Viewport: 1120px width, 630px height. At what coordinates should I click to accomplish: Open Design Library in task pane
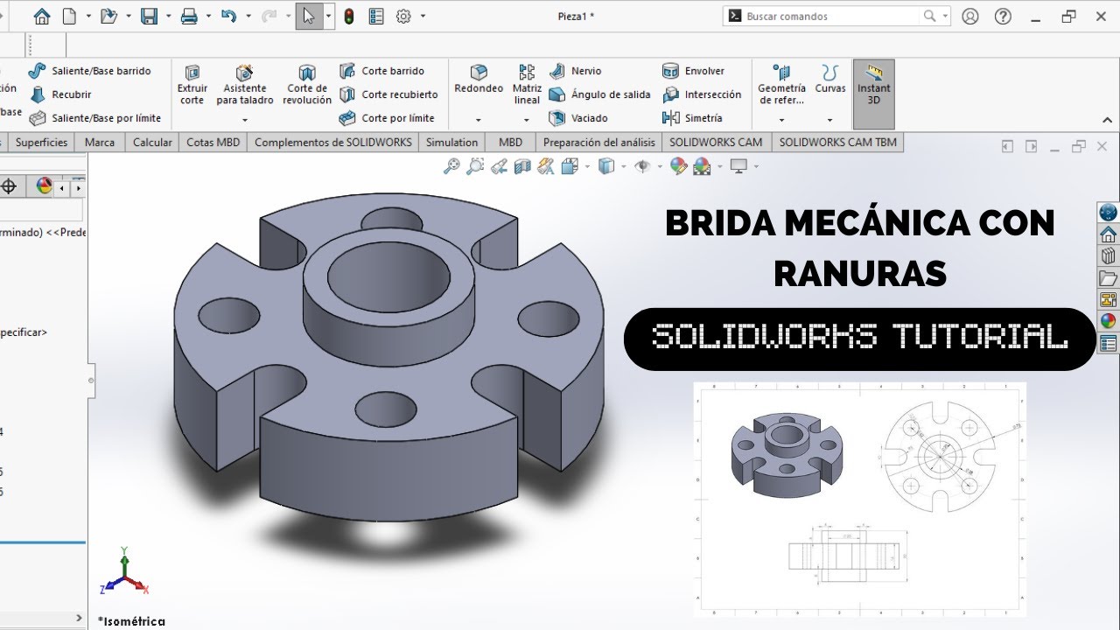[1108, 255]
